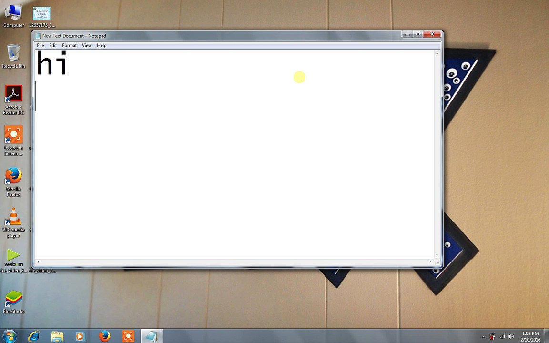Open Windows Media Player from the taskbar
This screenshot has width=549, height=343.
(x=80, y=336)
